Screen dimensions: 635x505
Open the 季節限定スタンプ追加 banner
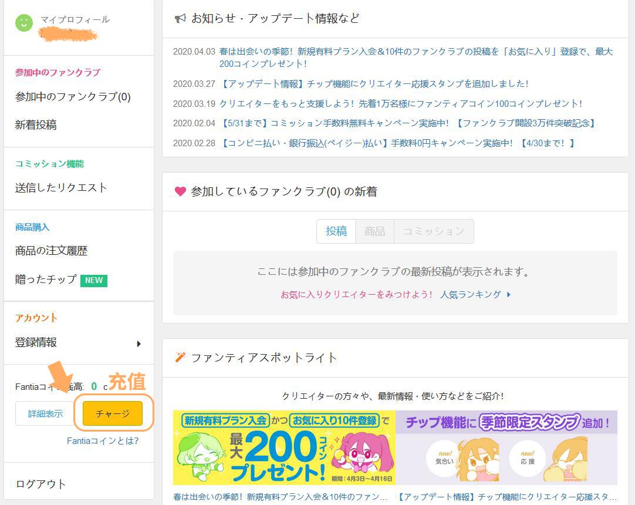tap(506, 447)
